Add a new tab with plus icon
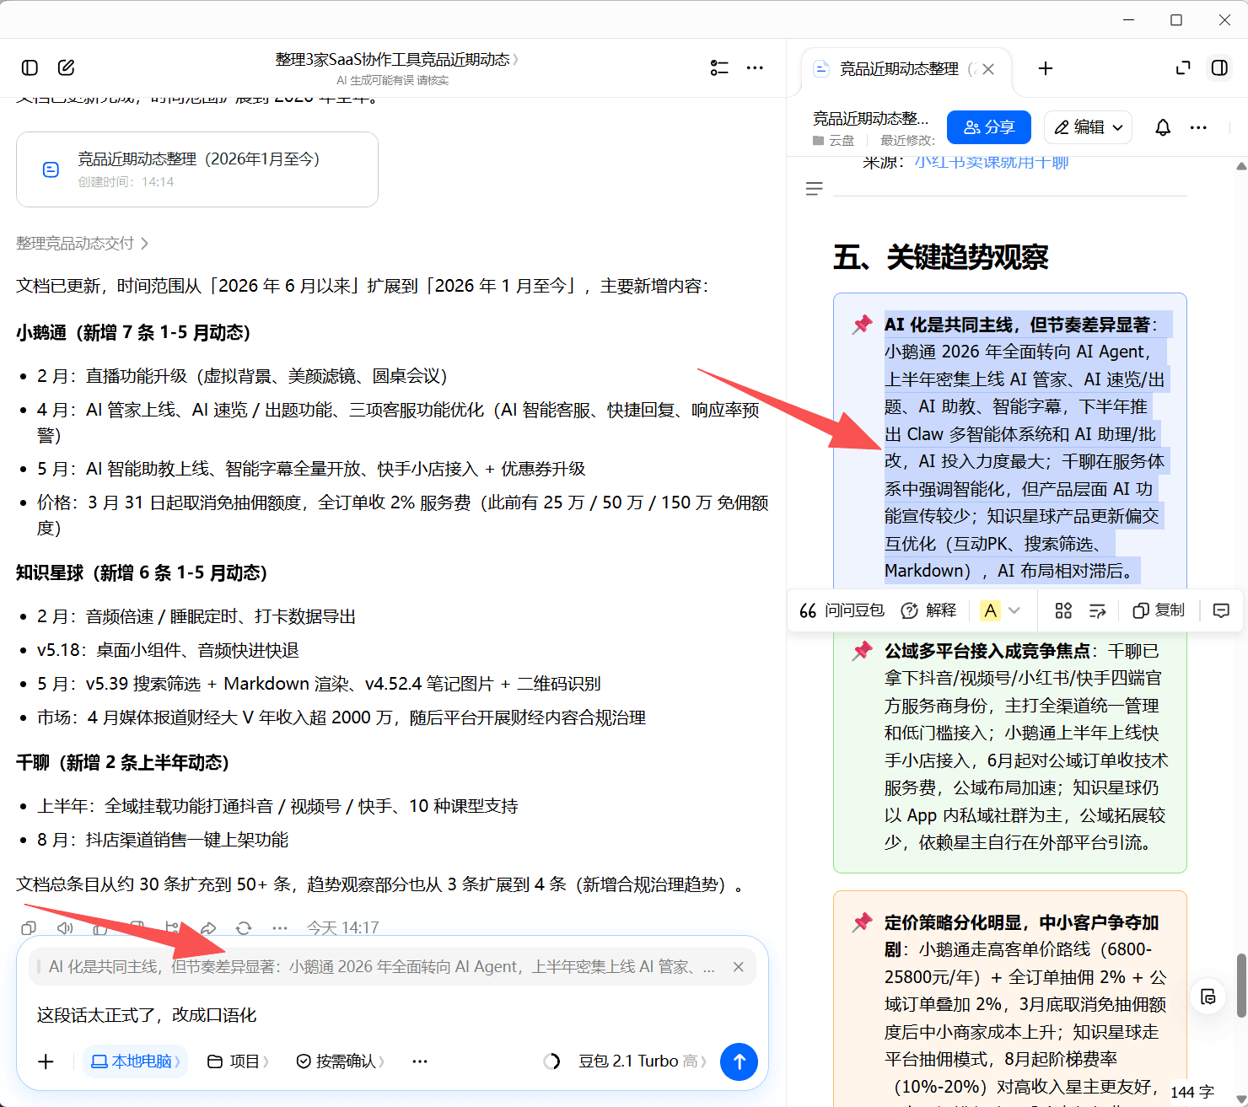 1046,68
